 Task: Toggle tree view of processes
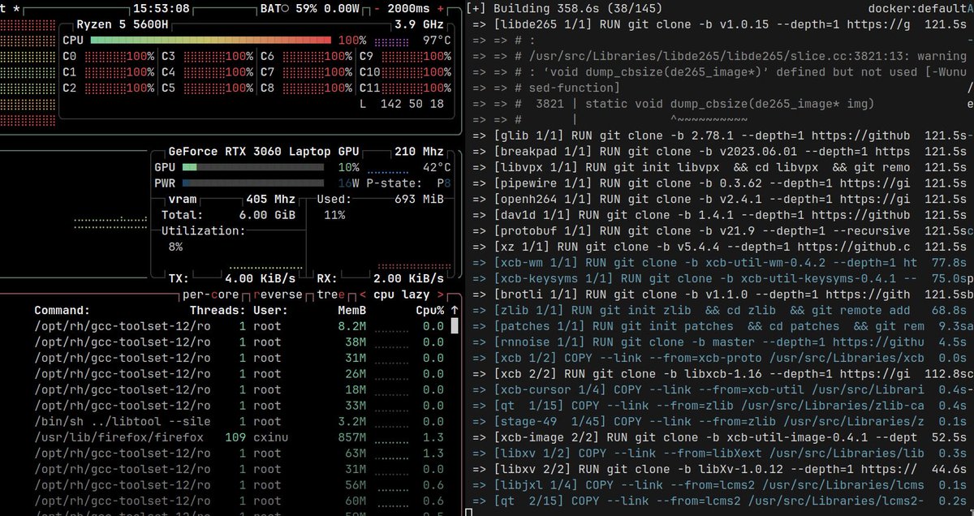click(330, 295)
